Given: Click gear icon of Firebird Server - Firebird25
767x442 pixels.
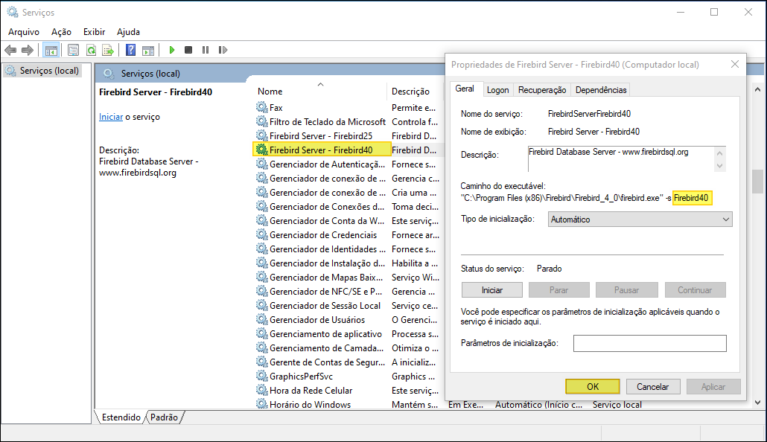Looking at the screenshot, I should 262,135.
